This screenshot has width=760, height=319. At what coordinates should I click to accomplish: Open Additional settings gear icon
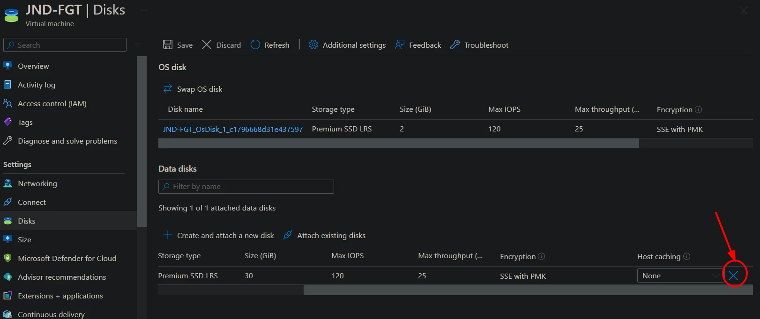(313, 44)
